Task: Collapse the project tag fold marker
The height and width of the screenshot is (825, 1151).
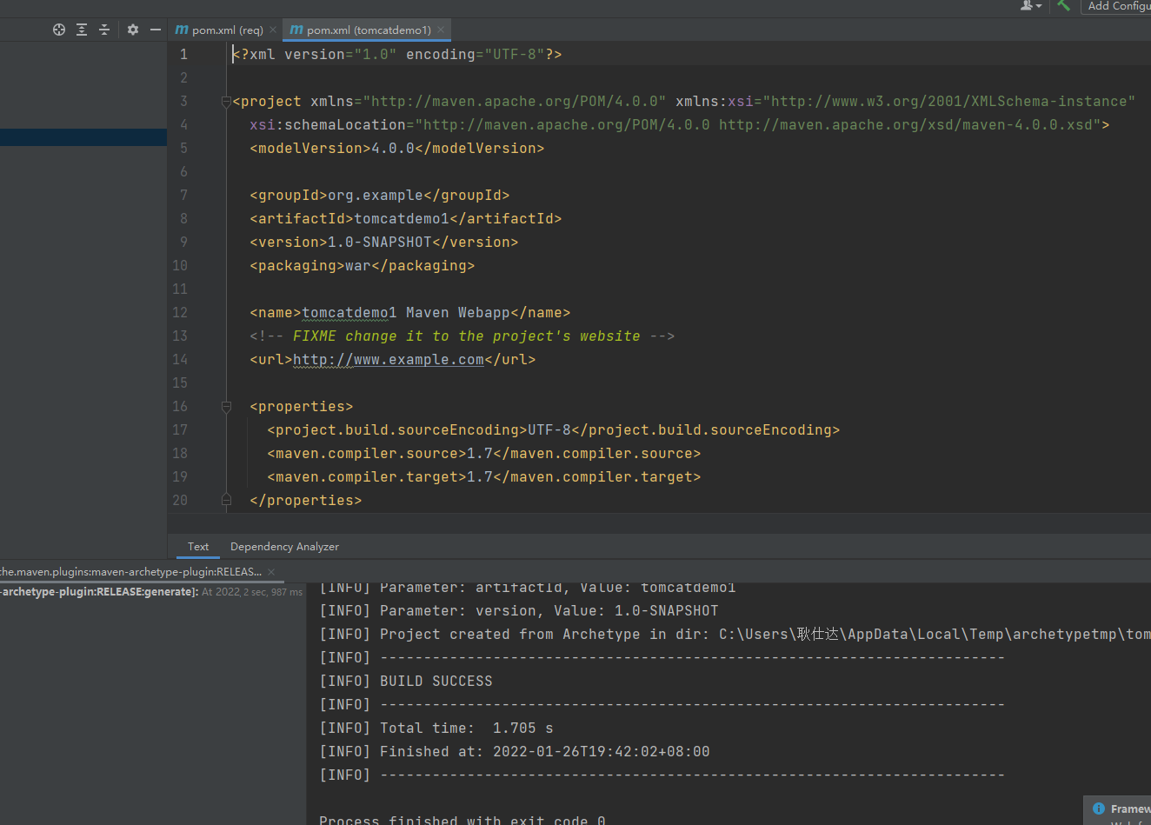Action: [x=226, y=102]
